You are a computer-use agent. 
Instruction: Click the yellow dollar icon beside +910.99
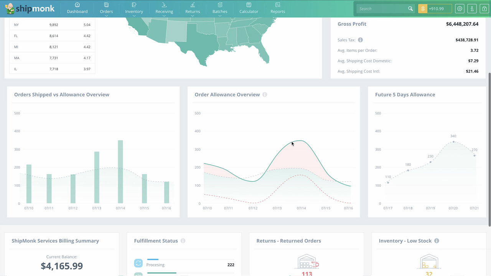[423, 8]
